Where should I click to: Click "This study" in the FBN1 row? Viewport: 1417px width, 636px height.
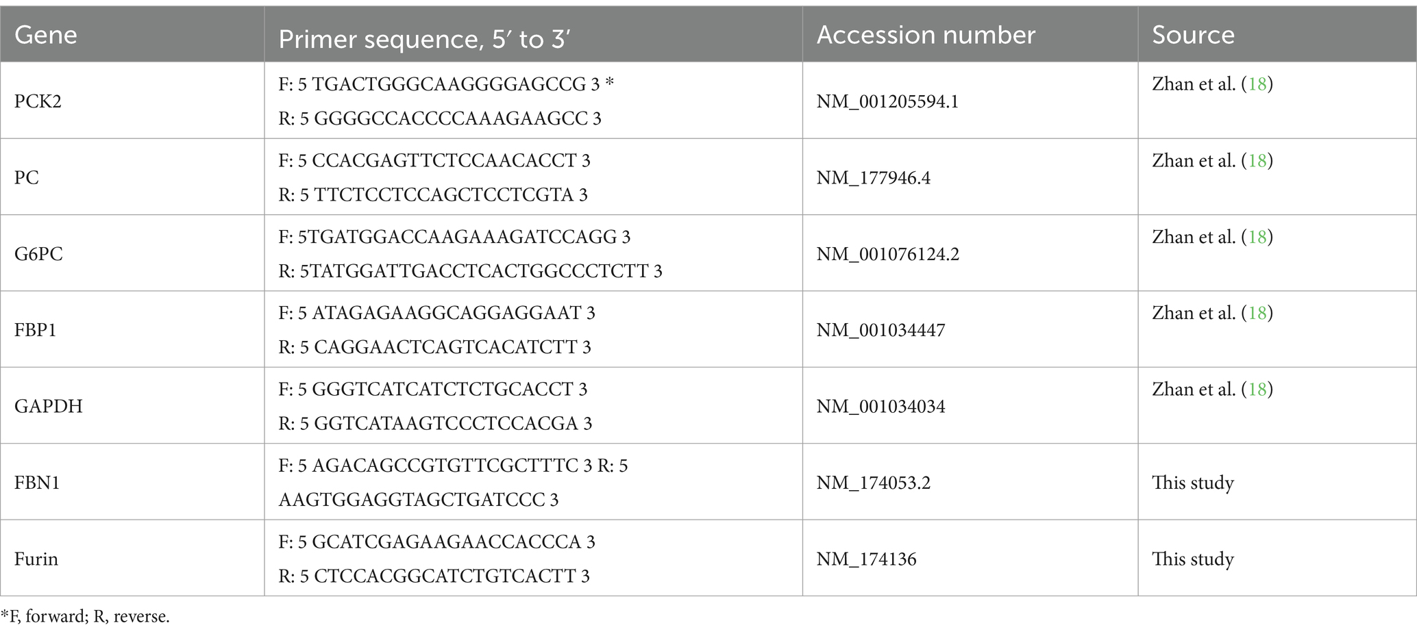(x=1193, y=483)
